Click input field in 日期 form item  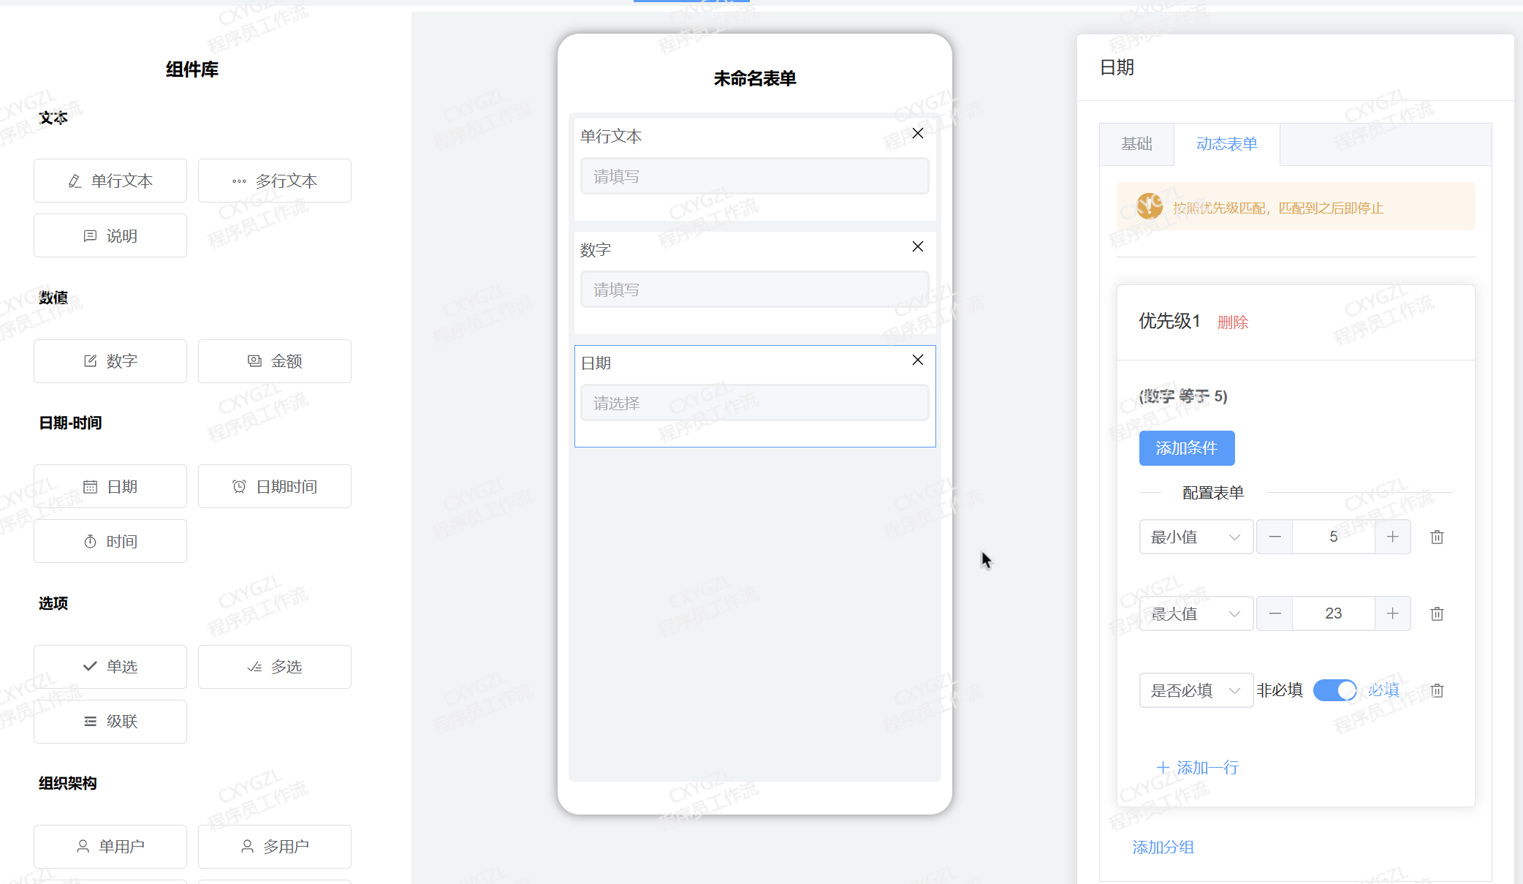[x=754, y=403]
